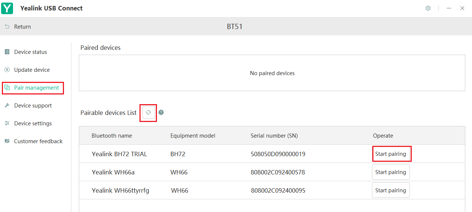Start pairing Yealink WH66a
472x212 pixels.
coord(391,172)
